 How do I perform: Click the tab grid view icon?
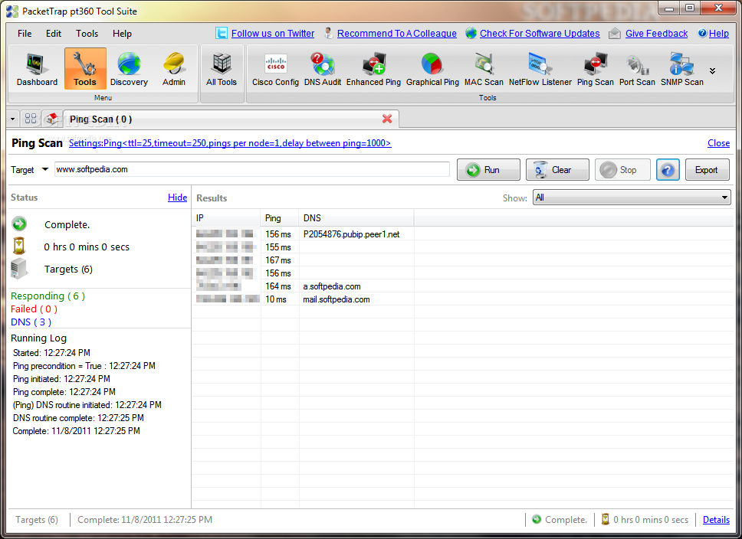(31, 118)
